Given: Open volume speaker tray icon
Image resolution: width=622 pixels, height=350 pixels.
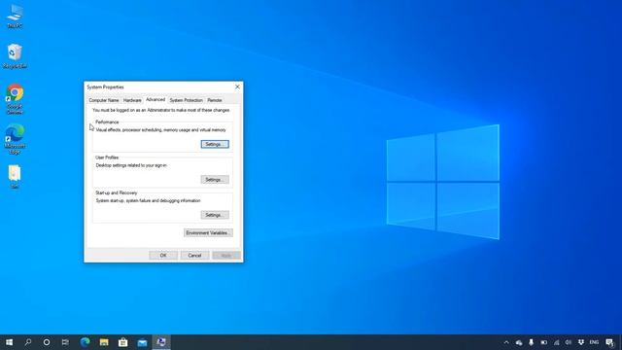Looking at the screenshot, I should 569,342.
